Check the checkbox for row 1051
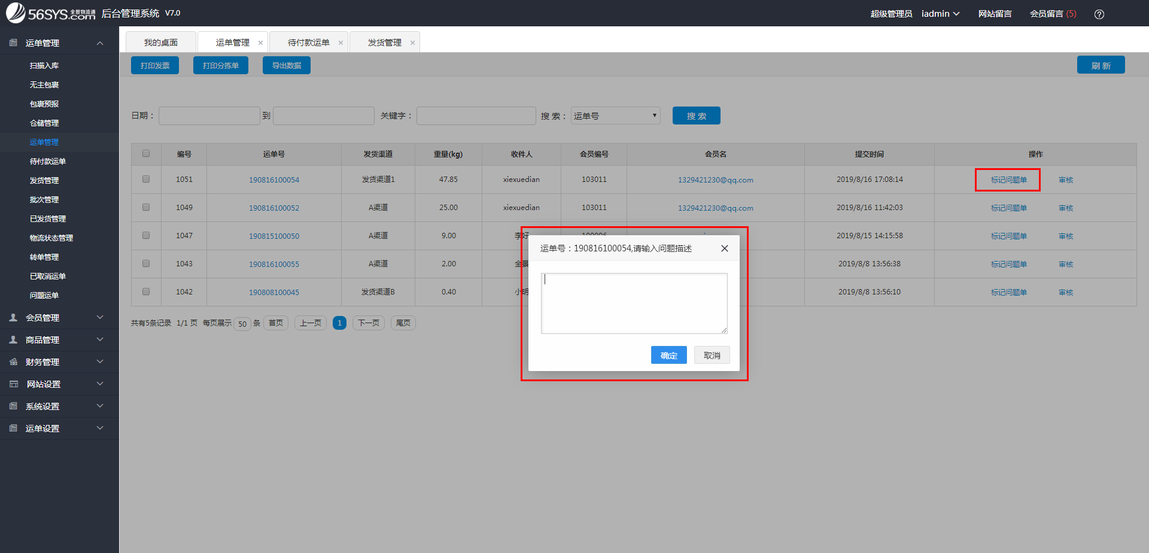The height and width of the screenshot is (553, 1149). click(145, 180)
